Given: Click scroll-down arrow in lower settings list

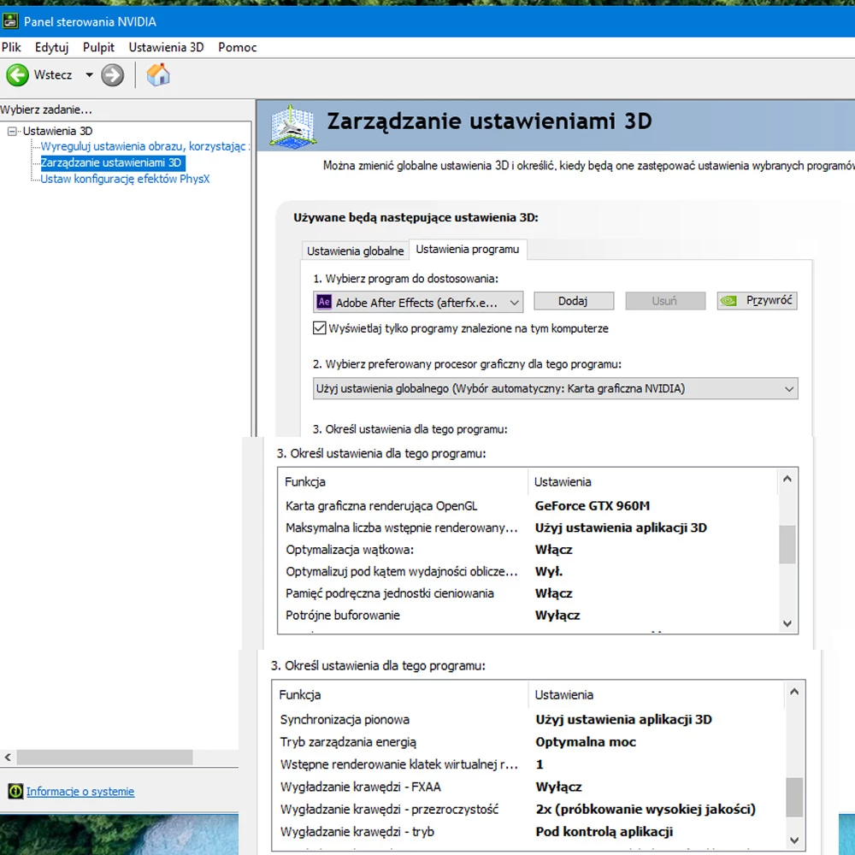Looking at the screenshot, I should 794,840.
